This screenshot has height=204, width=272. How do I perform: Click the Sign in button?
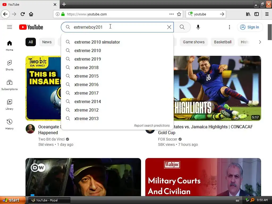250,27
